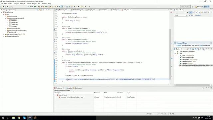The height and width of the screenshot is (120, 213).
Task: Switch to the Toggle.java editor tab
Action: click(92, 10)
